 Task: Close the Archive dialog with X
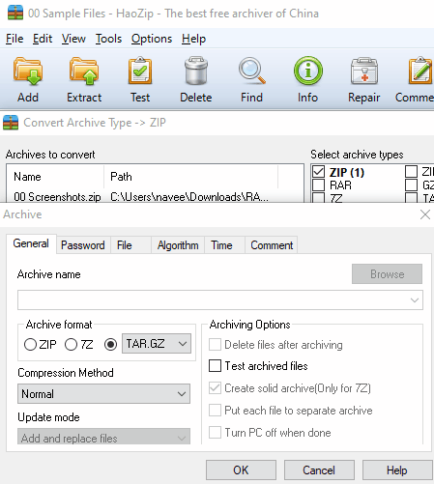point(425,214)
